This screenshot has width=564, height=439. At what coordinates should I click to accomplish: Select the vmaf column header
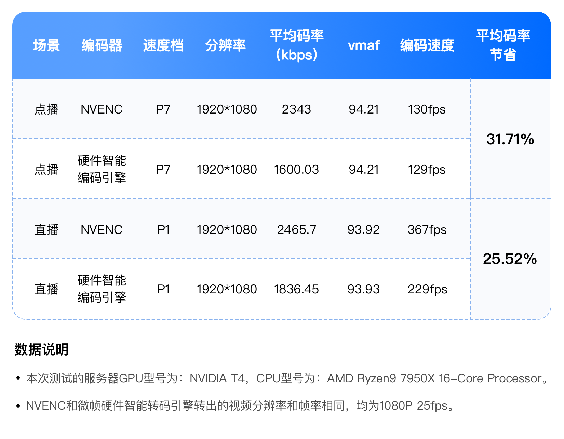[x=364, y=45]
